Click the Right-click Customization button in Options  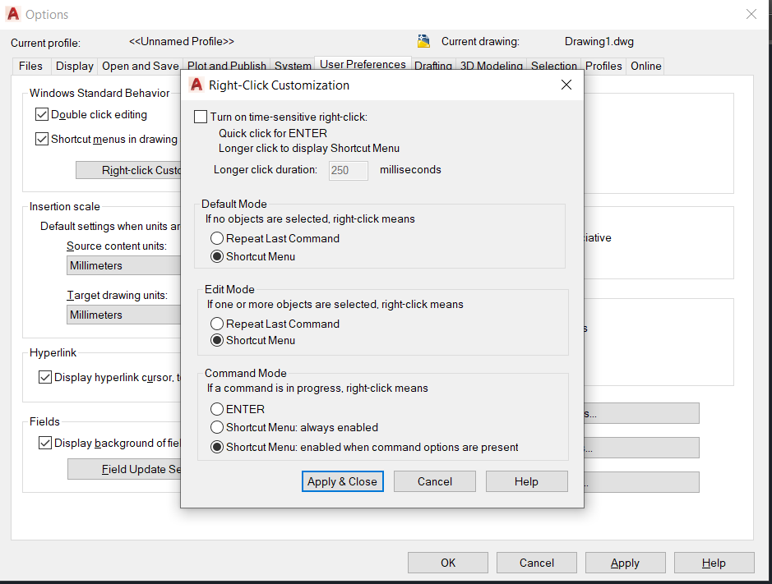tap(128, 170)
